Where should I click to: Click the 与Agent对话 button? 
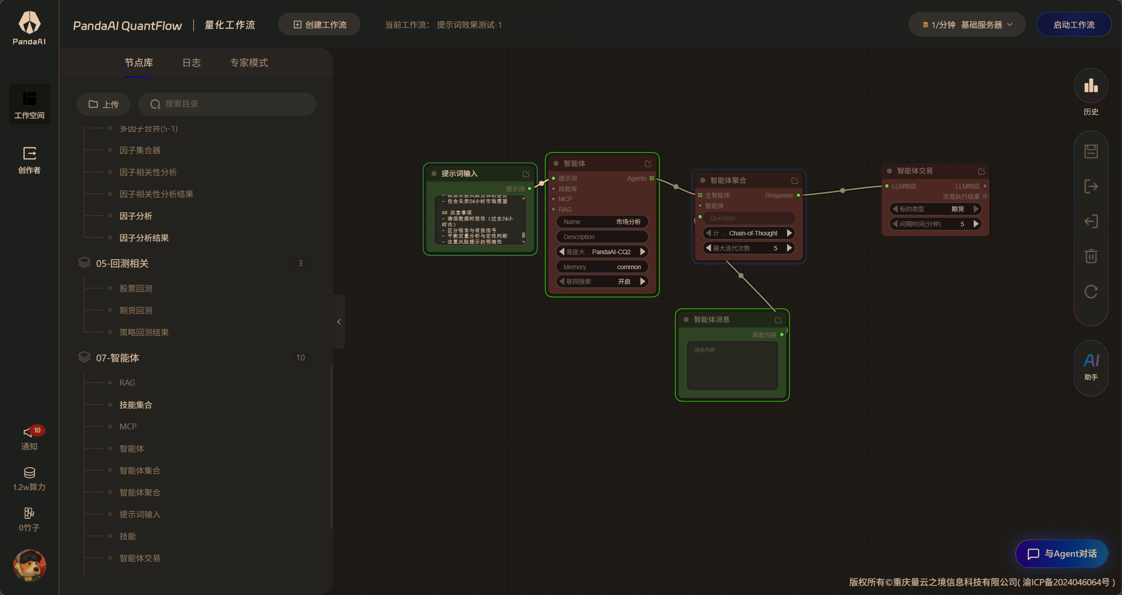point(1061,553)
